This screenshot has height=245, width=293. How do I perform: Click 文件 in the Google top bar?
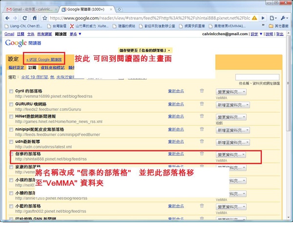31,34
